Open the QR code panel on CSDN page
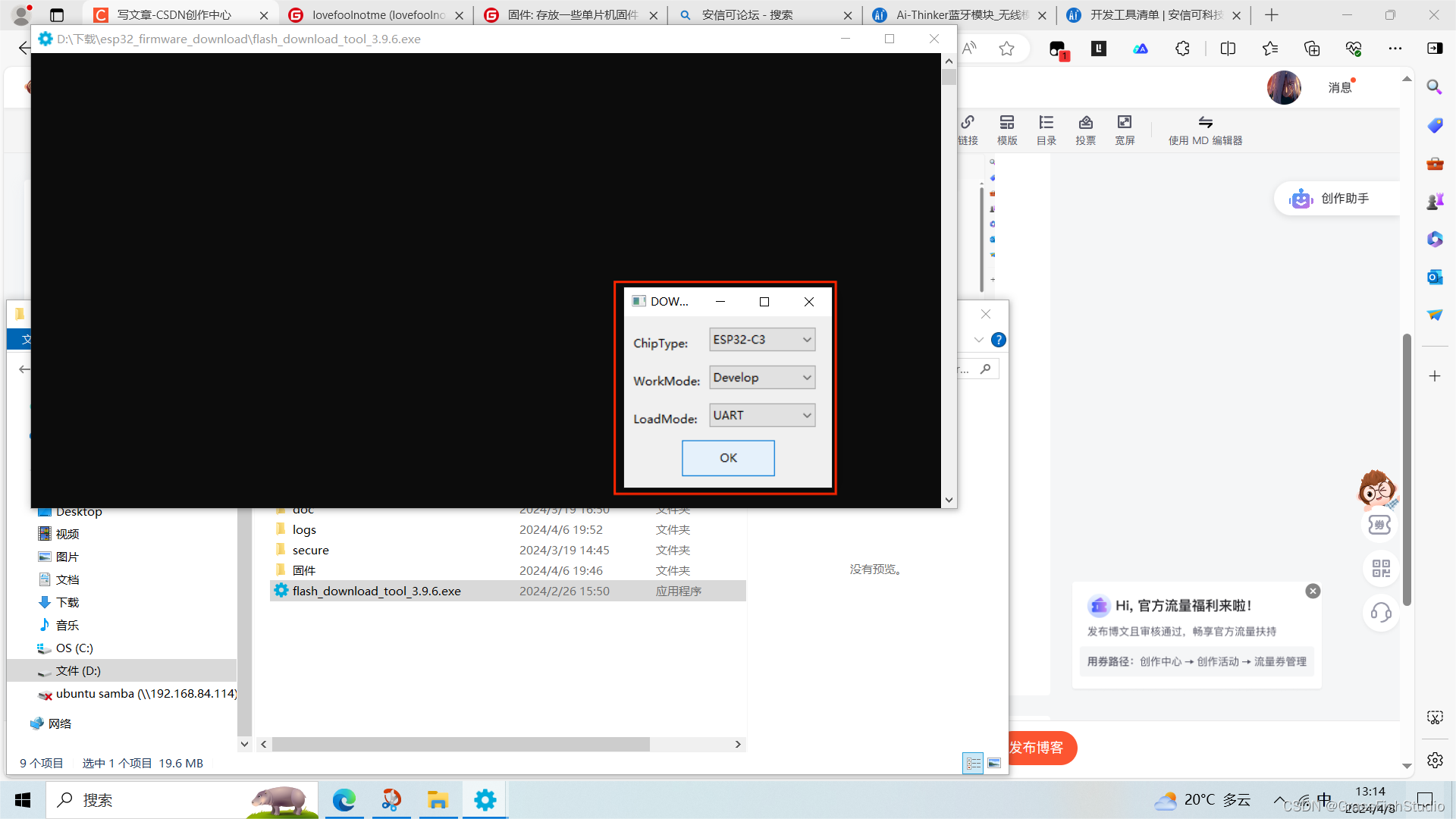1456x819 pixels. coord(1380,568)
